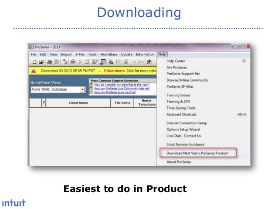The height and width of the screenshot is (209, 278).
Task: Close the open Help menu
Action: (162, 55)
